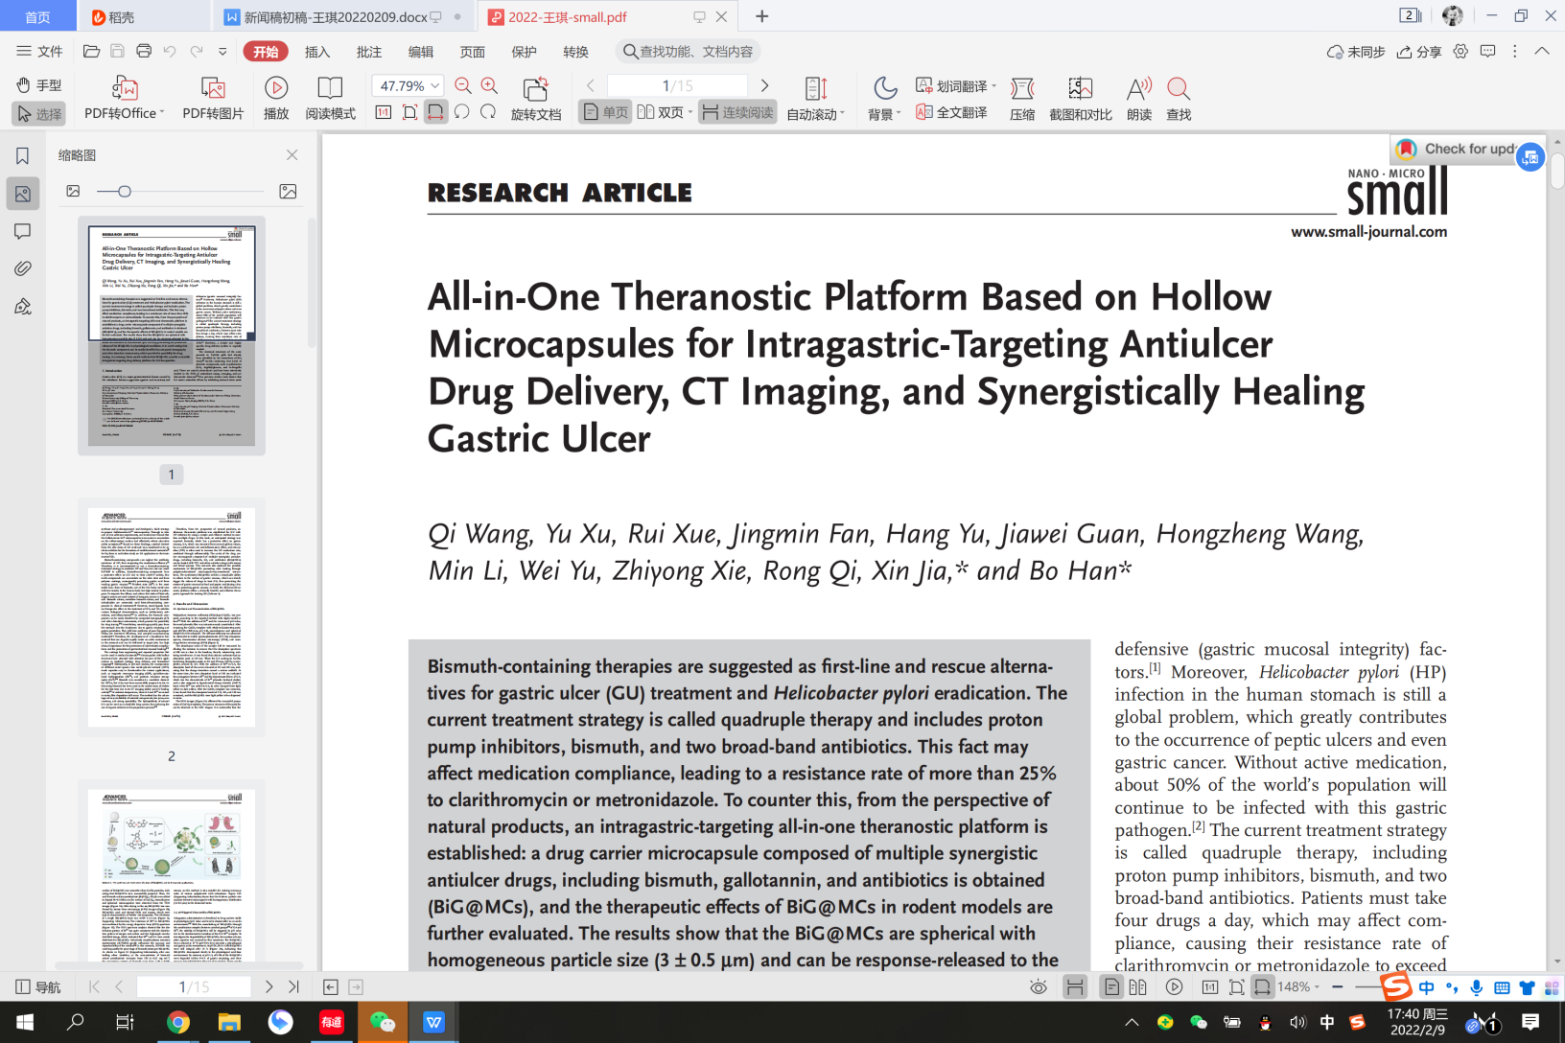The width and height of the screenshot is (1565, 1043).
Task: Expand the quick access toolbar dropdown
Action: (222, 51)
